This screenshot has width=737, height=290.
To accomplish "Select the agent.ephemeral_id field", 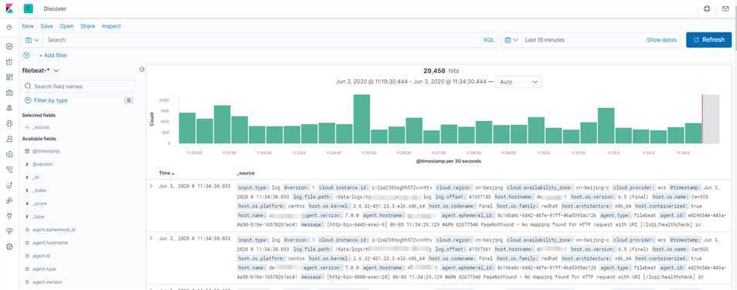I will pyautogui.click(x=54, y=230).
